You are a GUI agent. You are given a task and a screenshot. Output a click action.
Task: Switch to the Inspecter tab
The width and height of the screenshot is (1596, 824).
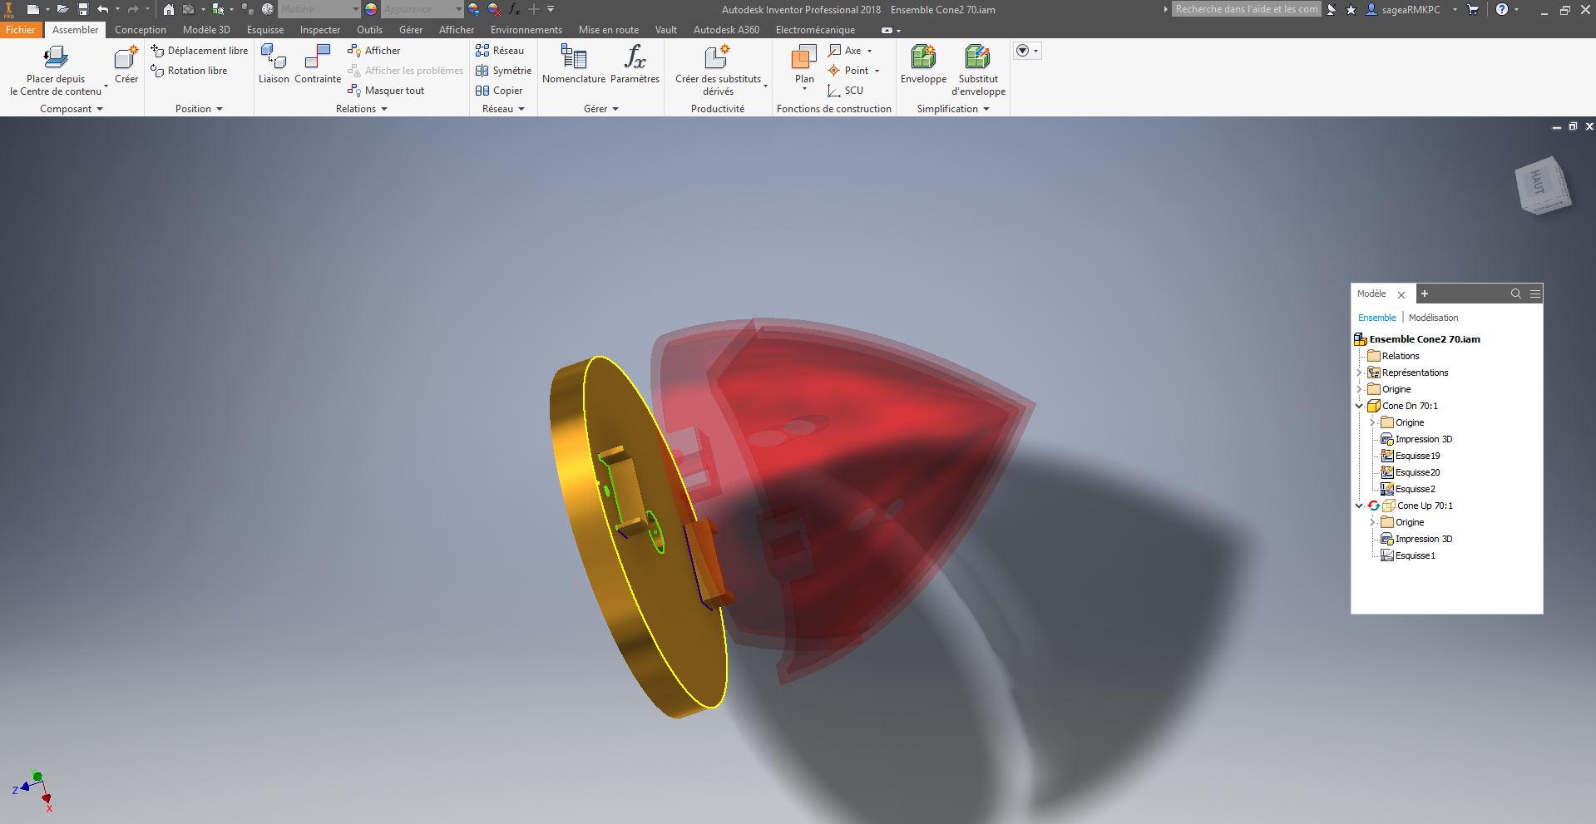[320, 29]
